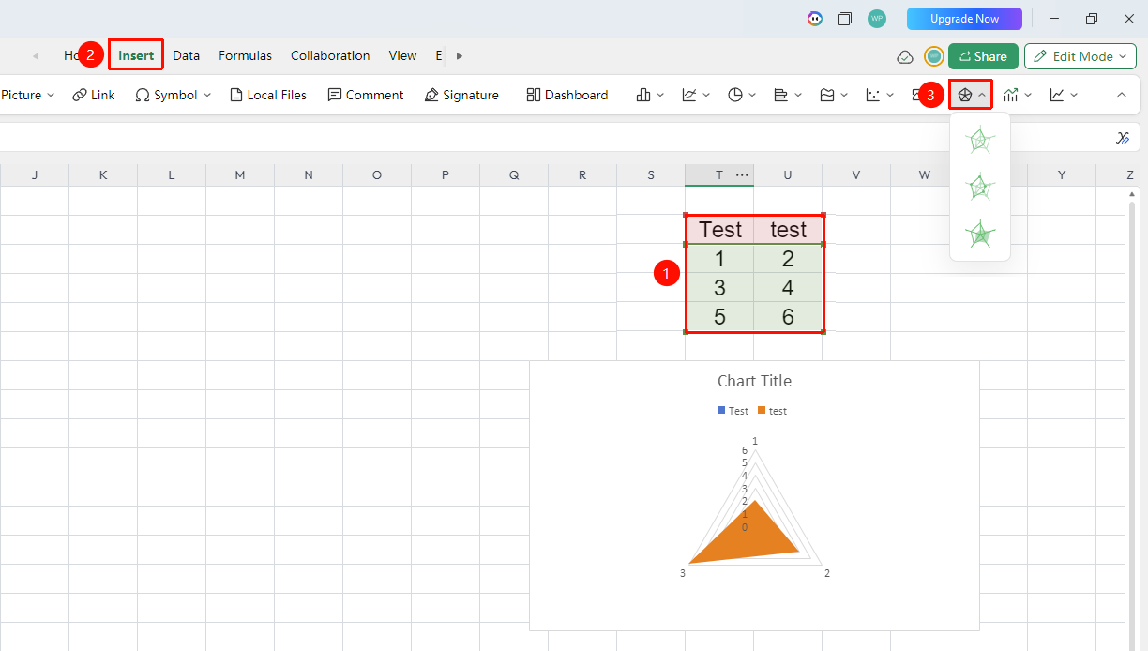Insert a pie chart from the ribbon
Viewport: 1148px width, 651px height.
coord(742,95)
